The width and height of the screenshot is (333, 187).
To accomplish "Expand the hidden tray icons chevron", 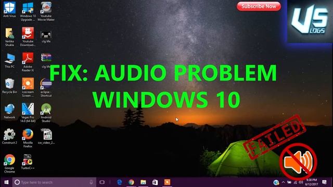I will click(x=283, y=182).
